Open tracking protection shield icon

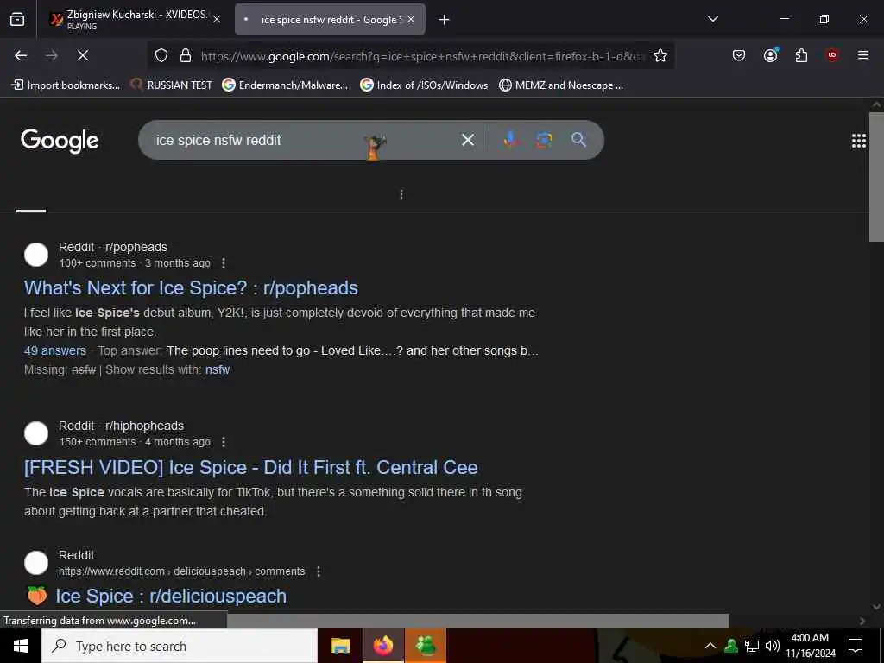point(161,56)
